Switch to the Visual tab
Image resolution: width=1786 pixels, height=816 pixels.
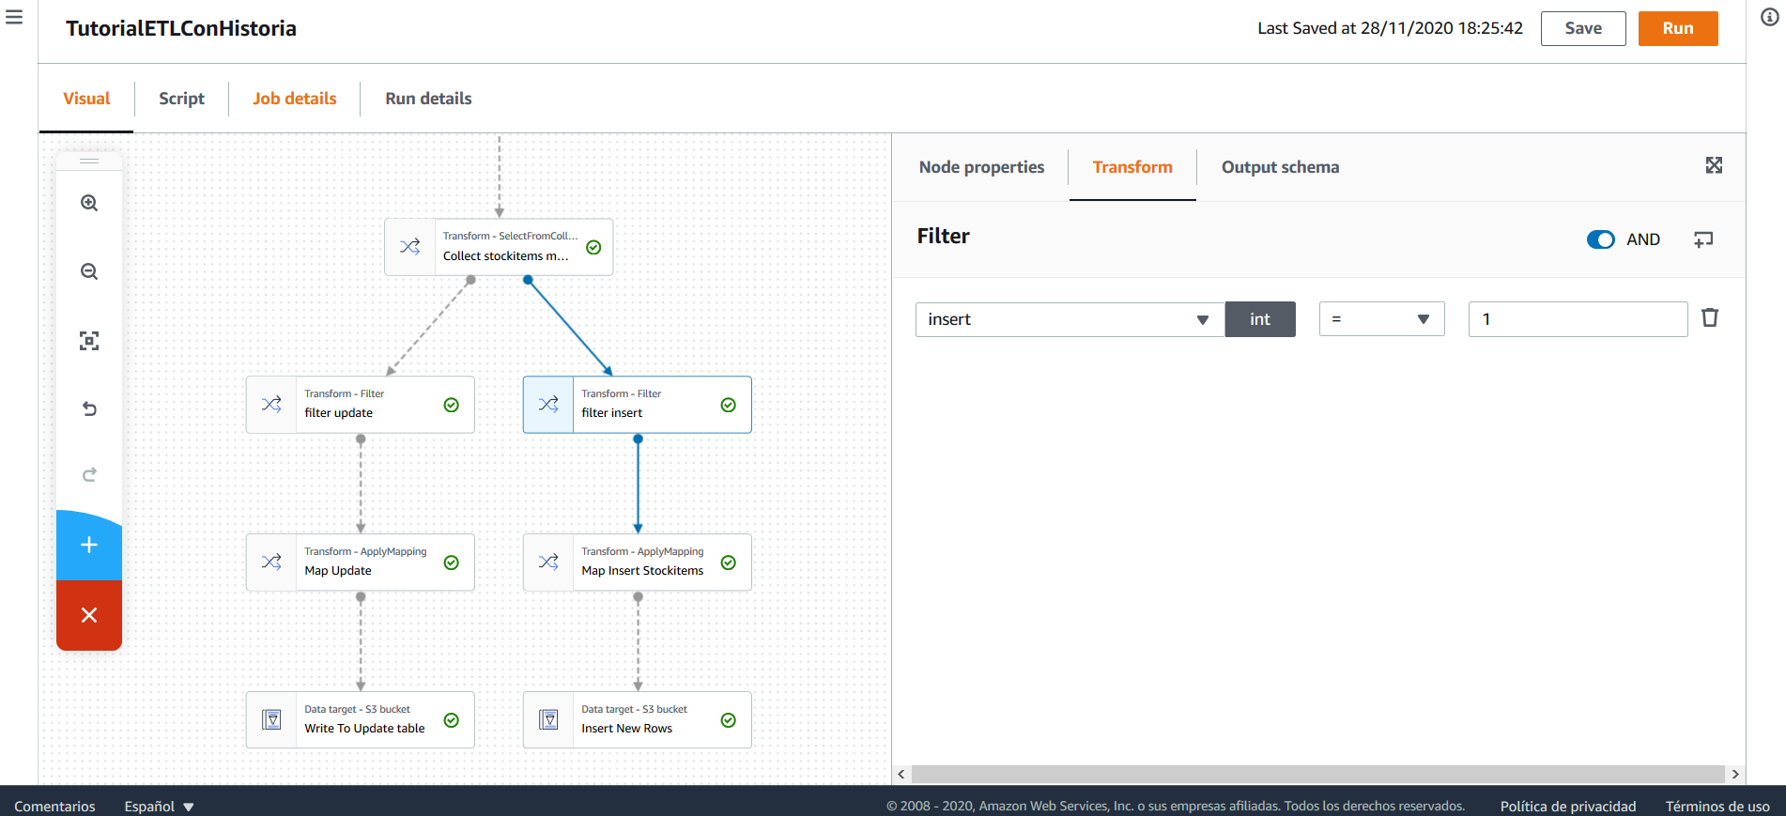tap(86, 99)
